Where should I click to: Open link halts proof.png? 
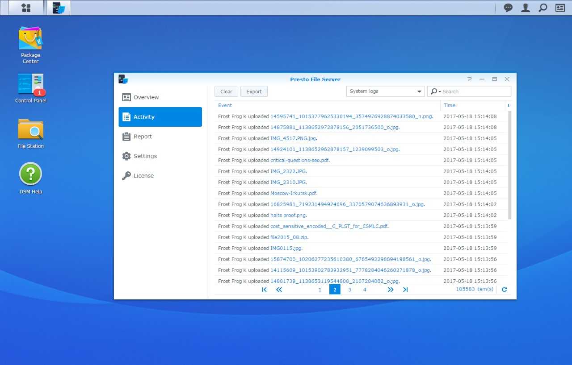coord(288,215)
